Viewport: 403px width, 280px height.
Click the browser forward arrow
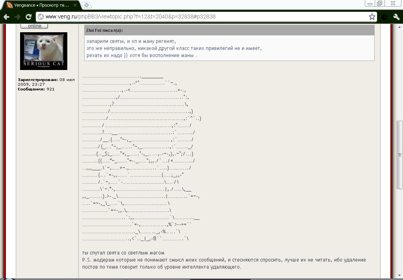pos(17,17)
